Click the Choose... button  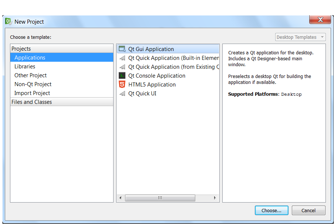pos(271,210)
